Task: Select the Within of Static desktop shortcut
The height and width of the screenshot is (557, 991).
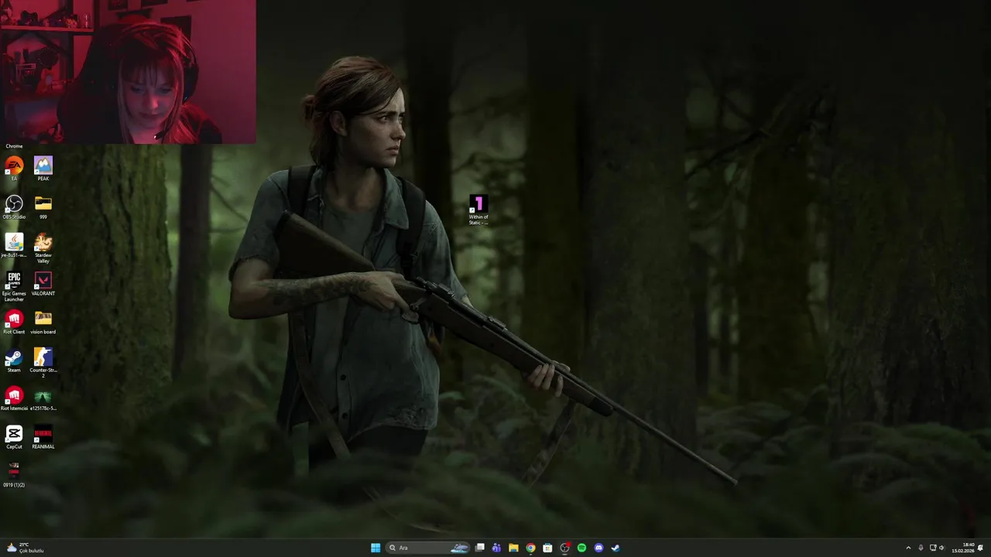Action: click(x=478, y=210)
